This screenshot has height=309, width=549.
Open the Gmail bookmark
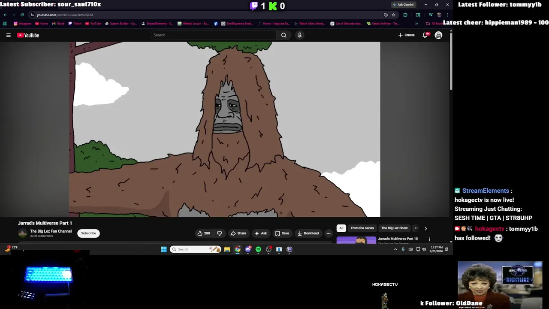[58, 24]
